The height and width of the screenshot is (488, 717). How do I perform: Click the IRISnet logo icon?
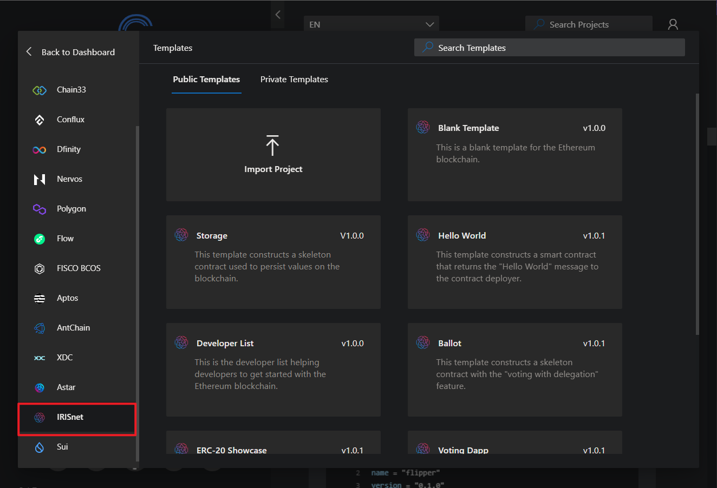pos(40,418)
